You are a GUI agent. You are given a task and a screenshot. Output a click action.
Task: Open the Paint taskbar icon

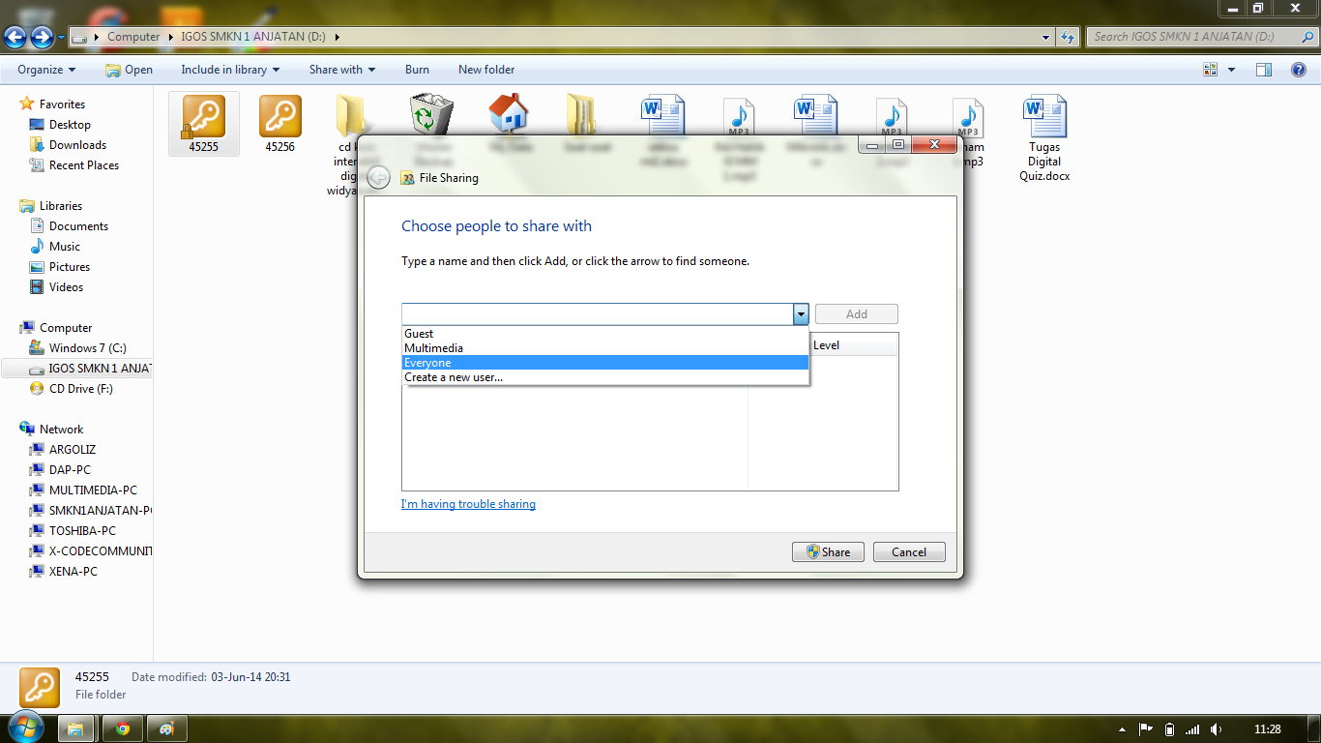(167, 728)
